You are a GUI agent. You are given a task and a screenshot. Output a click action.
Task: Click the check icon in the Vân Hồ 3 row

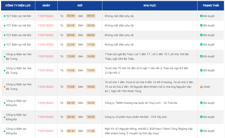201,70
